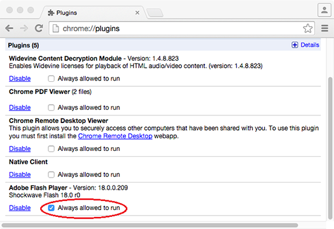The image size is (334, 229).
Task: Click the Details link
Action: (x=310, y=45)
